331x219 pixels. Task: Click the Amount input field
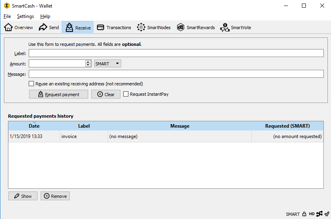(x=57, y=63)
